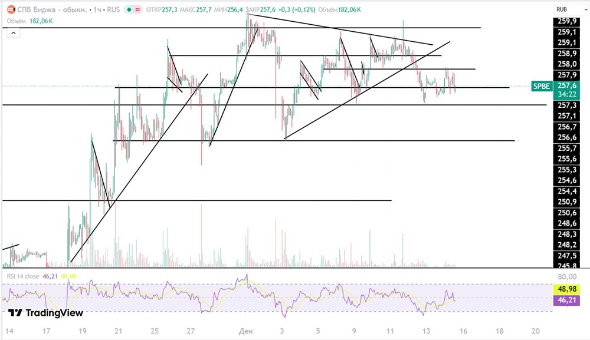The width and height of the screenshot is (590, 340).
Task: Click the 1ч interval in the title
Action: (x=97, y=10)
